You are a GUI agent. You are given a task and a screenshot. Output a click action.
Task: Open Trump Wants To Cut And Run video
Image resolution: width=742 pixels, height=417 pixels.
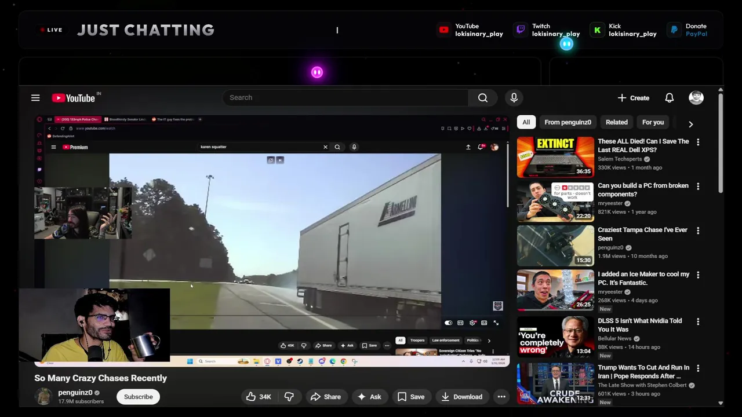click(x=643, y=372)
